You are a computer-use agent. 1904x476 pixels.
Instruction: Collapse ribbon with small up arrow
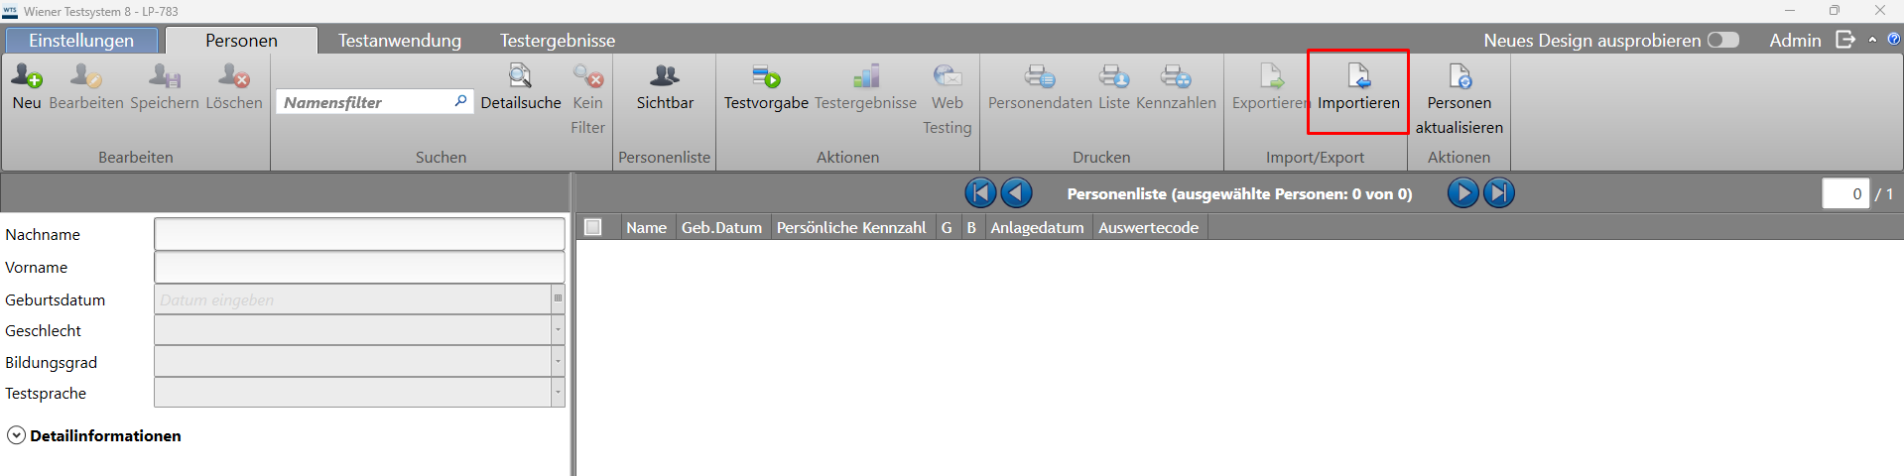(x=1872, y=40)
